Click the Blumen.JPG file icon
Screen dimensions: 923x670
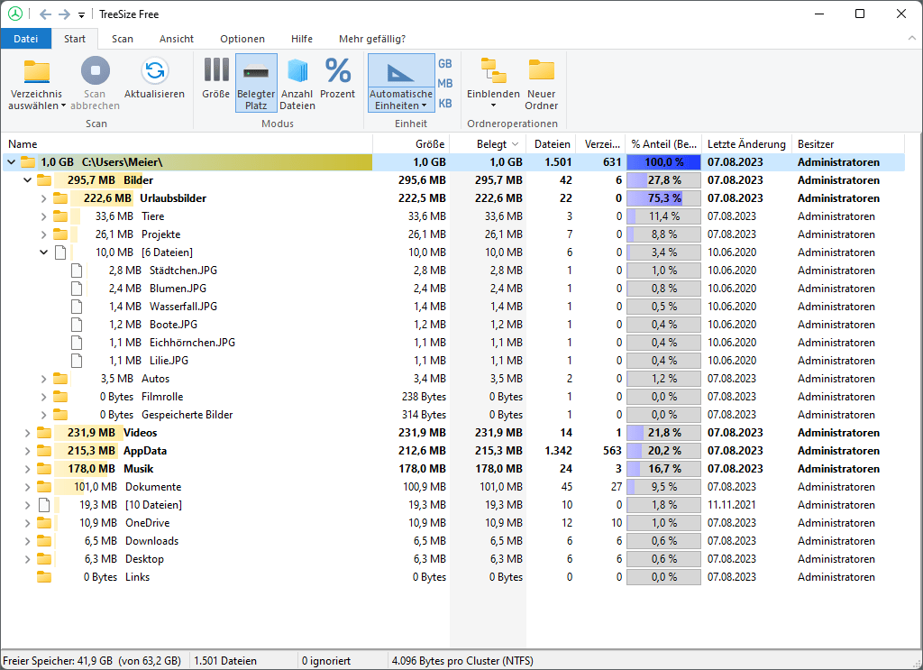(77, 289)
